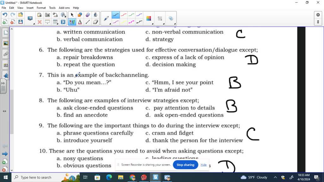Expand the color palette options arrow
Viewport: 324px width, 182px height.
click(153, 23)
